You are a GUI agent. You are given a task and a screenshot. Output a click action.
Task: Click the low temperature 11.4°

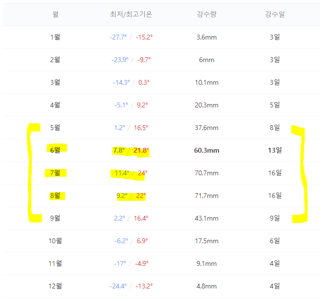click(x=122, y=173)
